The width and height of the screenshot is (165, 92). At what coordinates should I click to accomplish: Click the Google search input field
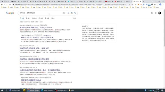41,13
